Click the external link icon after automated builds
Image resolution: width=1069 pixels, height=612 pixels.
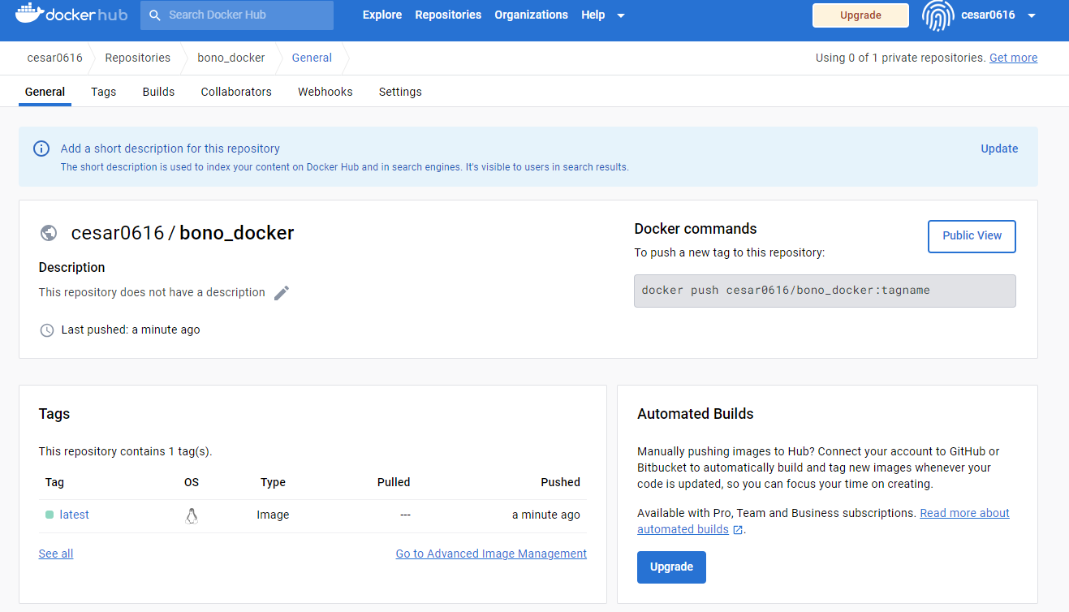coord(736,529)
